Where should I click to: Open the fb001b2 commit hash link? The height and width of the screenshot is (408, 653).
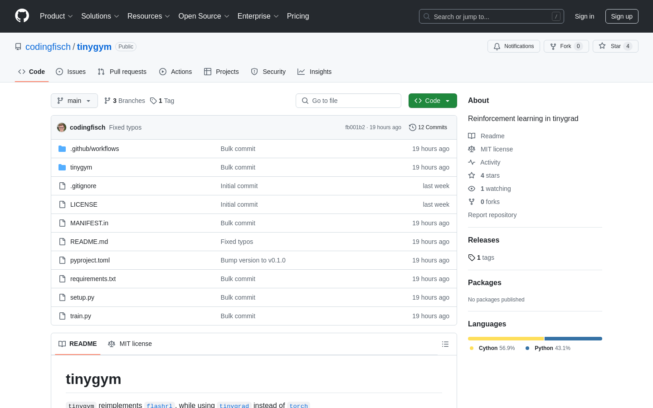click(x=355, y=127)
